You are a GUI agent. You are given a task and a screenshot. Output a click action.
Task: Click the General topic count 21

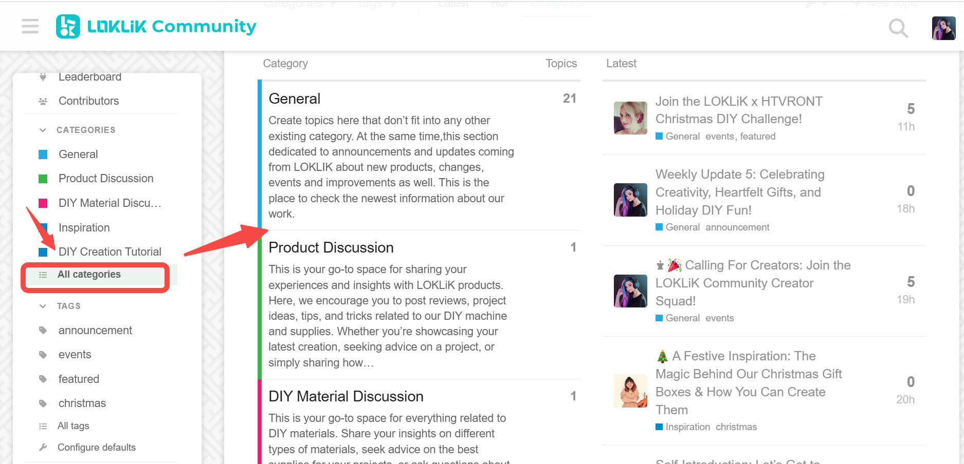point(570,99)
